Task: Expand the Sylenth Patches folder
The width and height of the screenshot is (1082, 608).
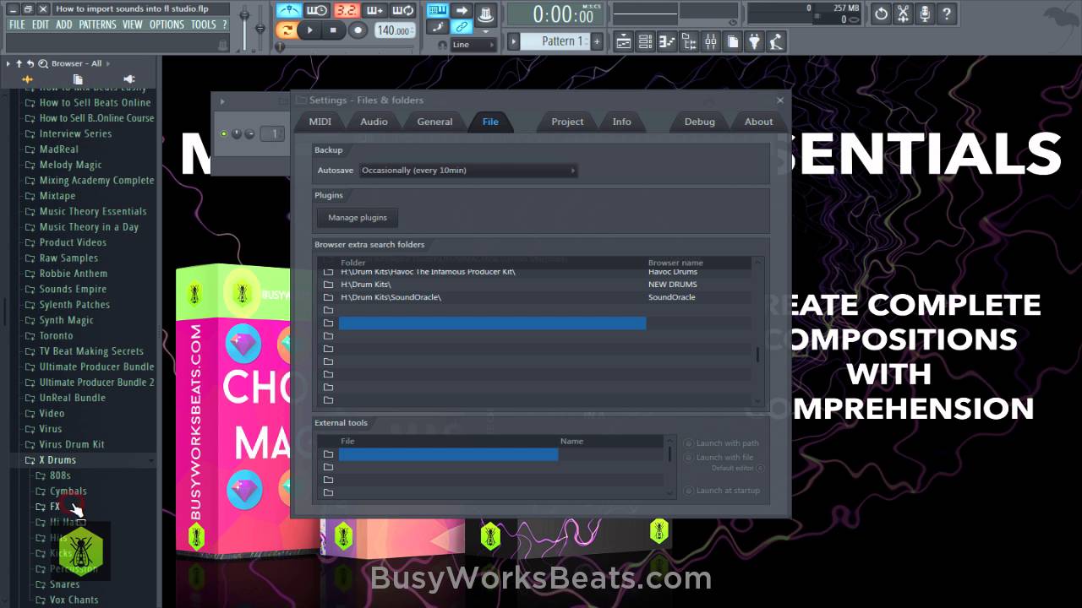Action: point(74,305)
